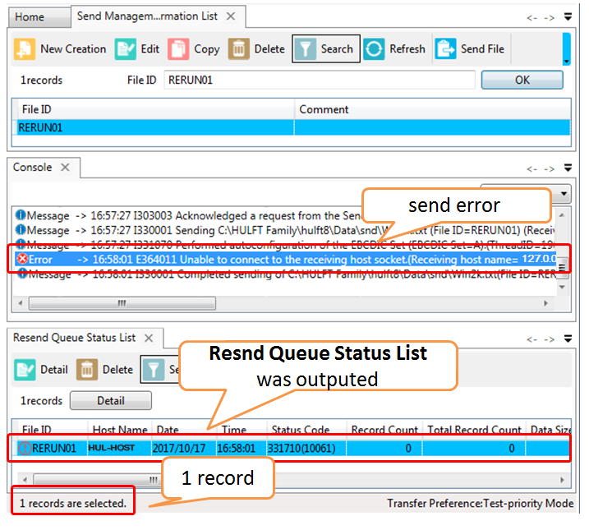Open the Console panel view menu arrow

566,168
